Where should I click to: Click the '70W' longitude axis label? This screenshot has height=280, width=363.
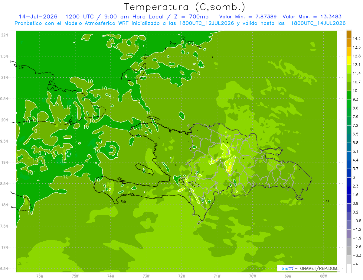(x=252, y=276)
